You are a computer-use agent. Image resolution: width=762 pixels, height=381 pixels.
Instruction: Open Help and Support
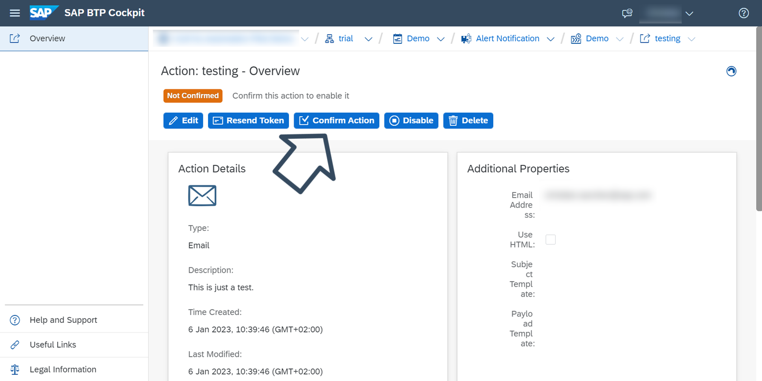74,320
